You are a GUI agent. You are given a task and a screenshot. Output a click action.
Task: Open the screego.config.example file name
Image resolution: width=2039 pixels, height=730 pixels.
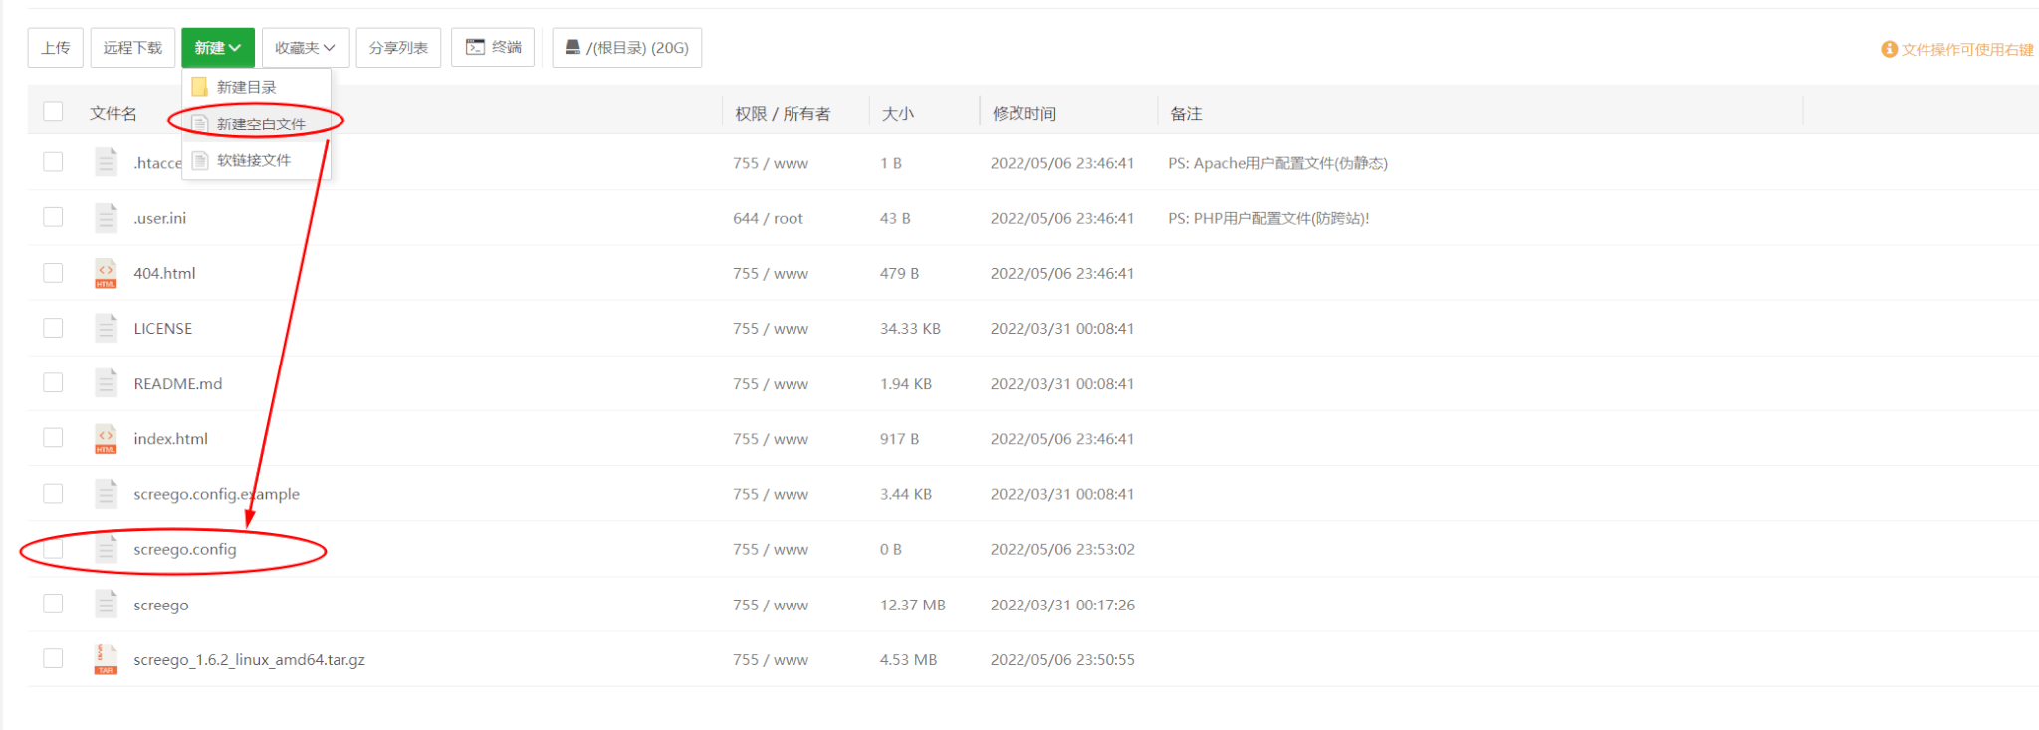[x=217, y=494]
